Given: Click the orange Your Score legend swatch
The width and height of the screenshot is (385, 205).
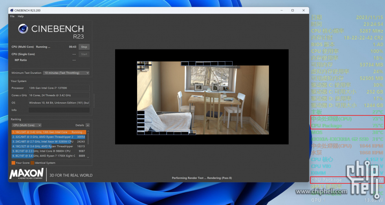Looking at the screenshot, I should (13, 163).
